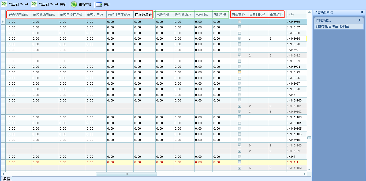Click the 导出到 Excel icon
366x181 pixels.
tap(4, 4)
